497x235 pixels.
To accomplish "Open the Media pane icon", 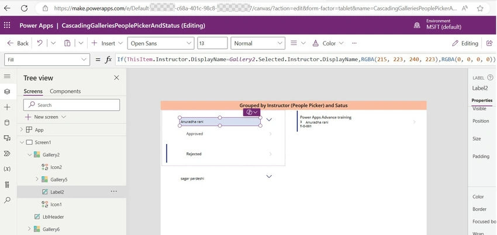I will [7, 138].
